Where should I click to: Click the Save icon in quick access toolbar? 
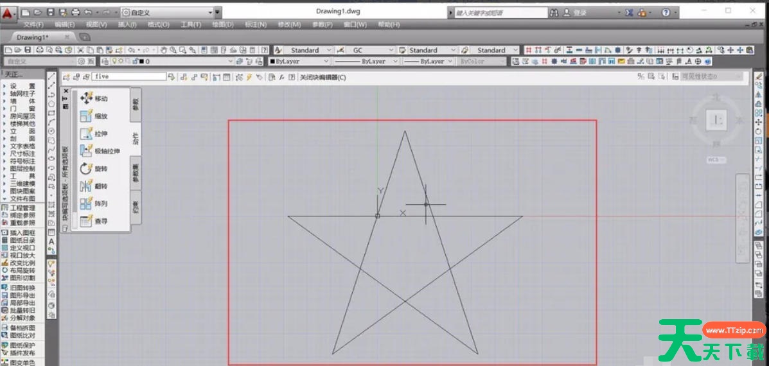pos(50,12)
